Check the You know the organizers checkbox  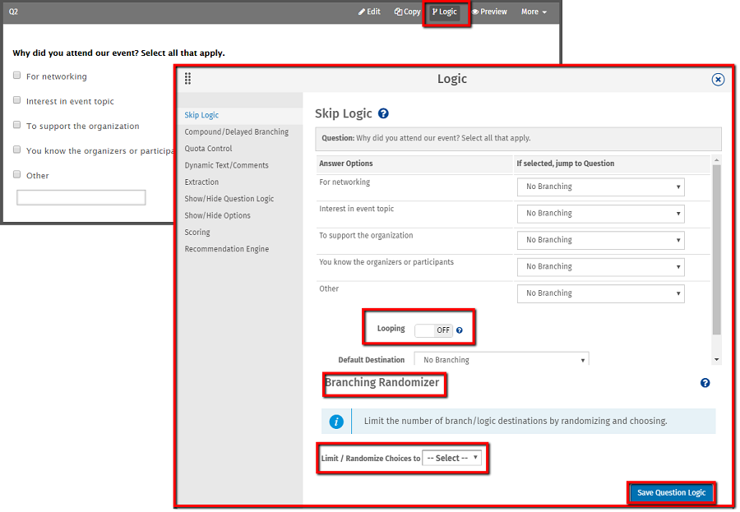[17, 150]
